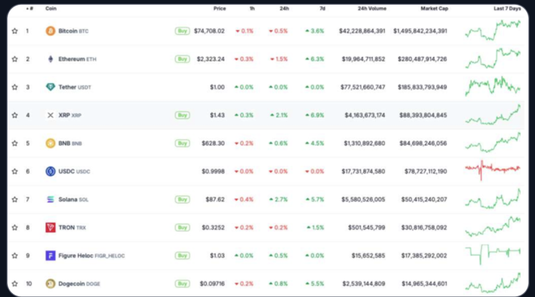The height and width of the screenshot is (297, 535).
Task: Click the TRON coin logo icon
Action: coord(51,227)
